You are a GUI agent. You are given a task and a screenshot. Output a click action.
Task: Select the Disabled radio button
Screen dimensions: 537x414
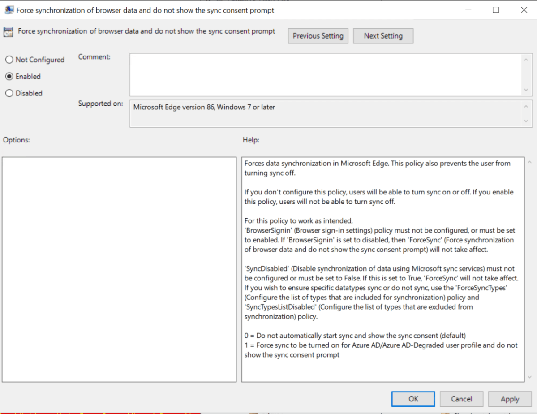point(8,93)
